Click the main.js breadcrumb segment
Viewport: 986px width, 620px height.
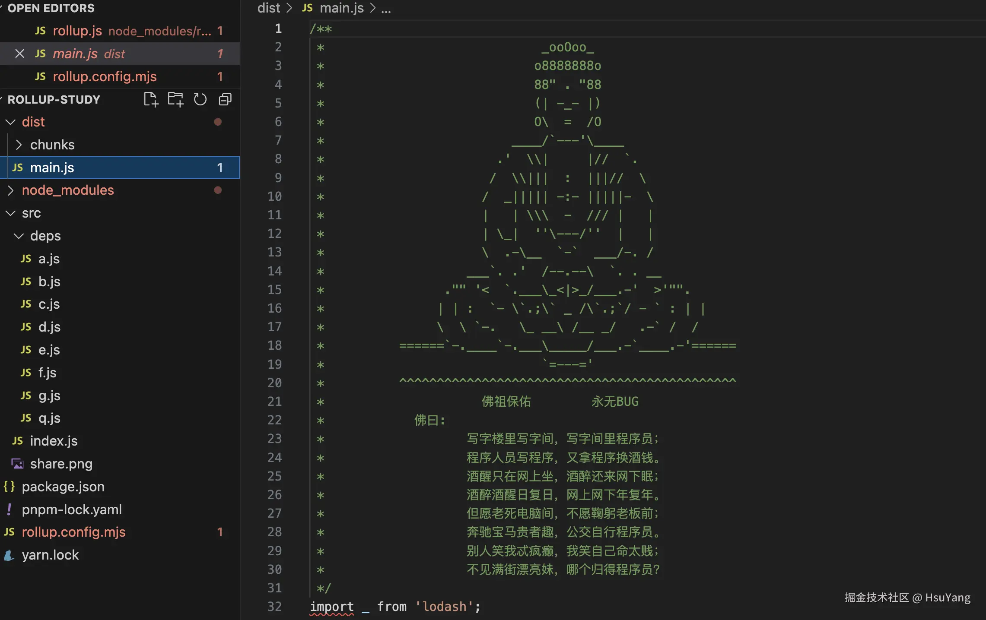click(341, 8)
